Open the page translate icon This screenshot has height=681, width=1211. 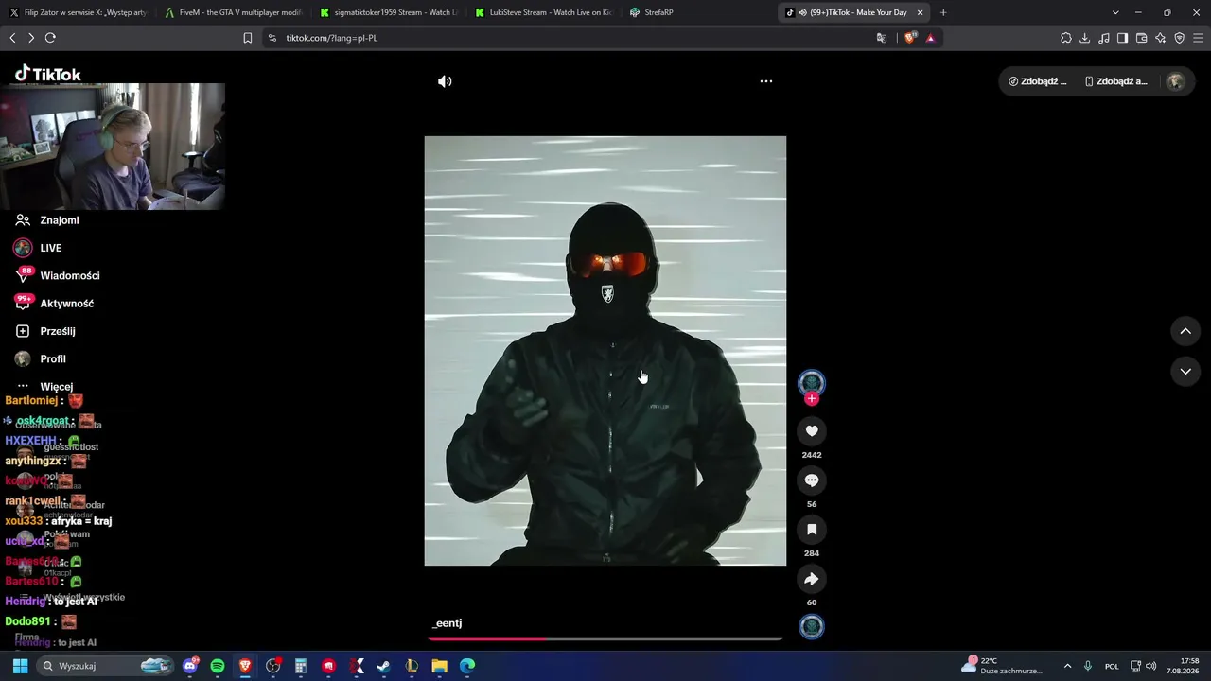click(882, 38)
